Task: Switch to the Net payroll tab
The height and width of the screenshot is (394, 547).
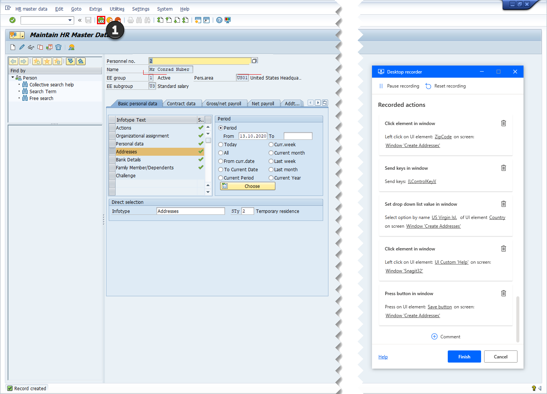Action: point(263,103)
